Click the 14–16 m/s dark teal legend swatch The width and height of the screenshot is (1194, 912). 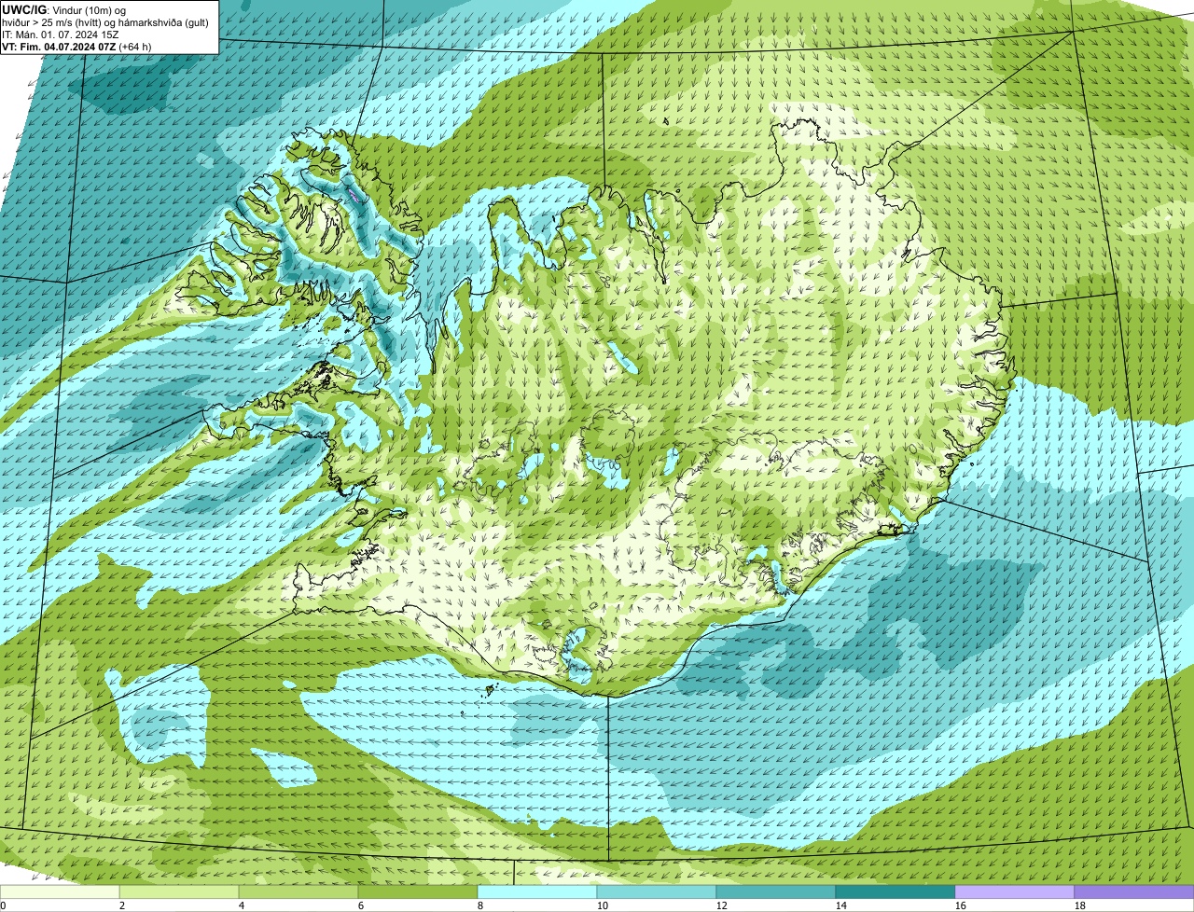point(895,892)
